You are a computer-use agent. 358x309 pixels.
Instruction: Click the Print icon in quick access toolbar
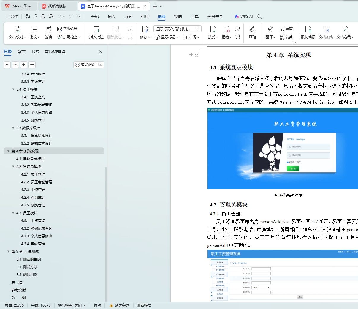click(x=43, y=16)
